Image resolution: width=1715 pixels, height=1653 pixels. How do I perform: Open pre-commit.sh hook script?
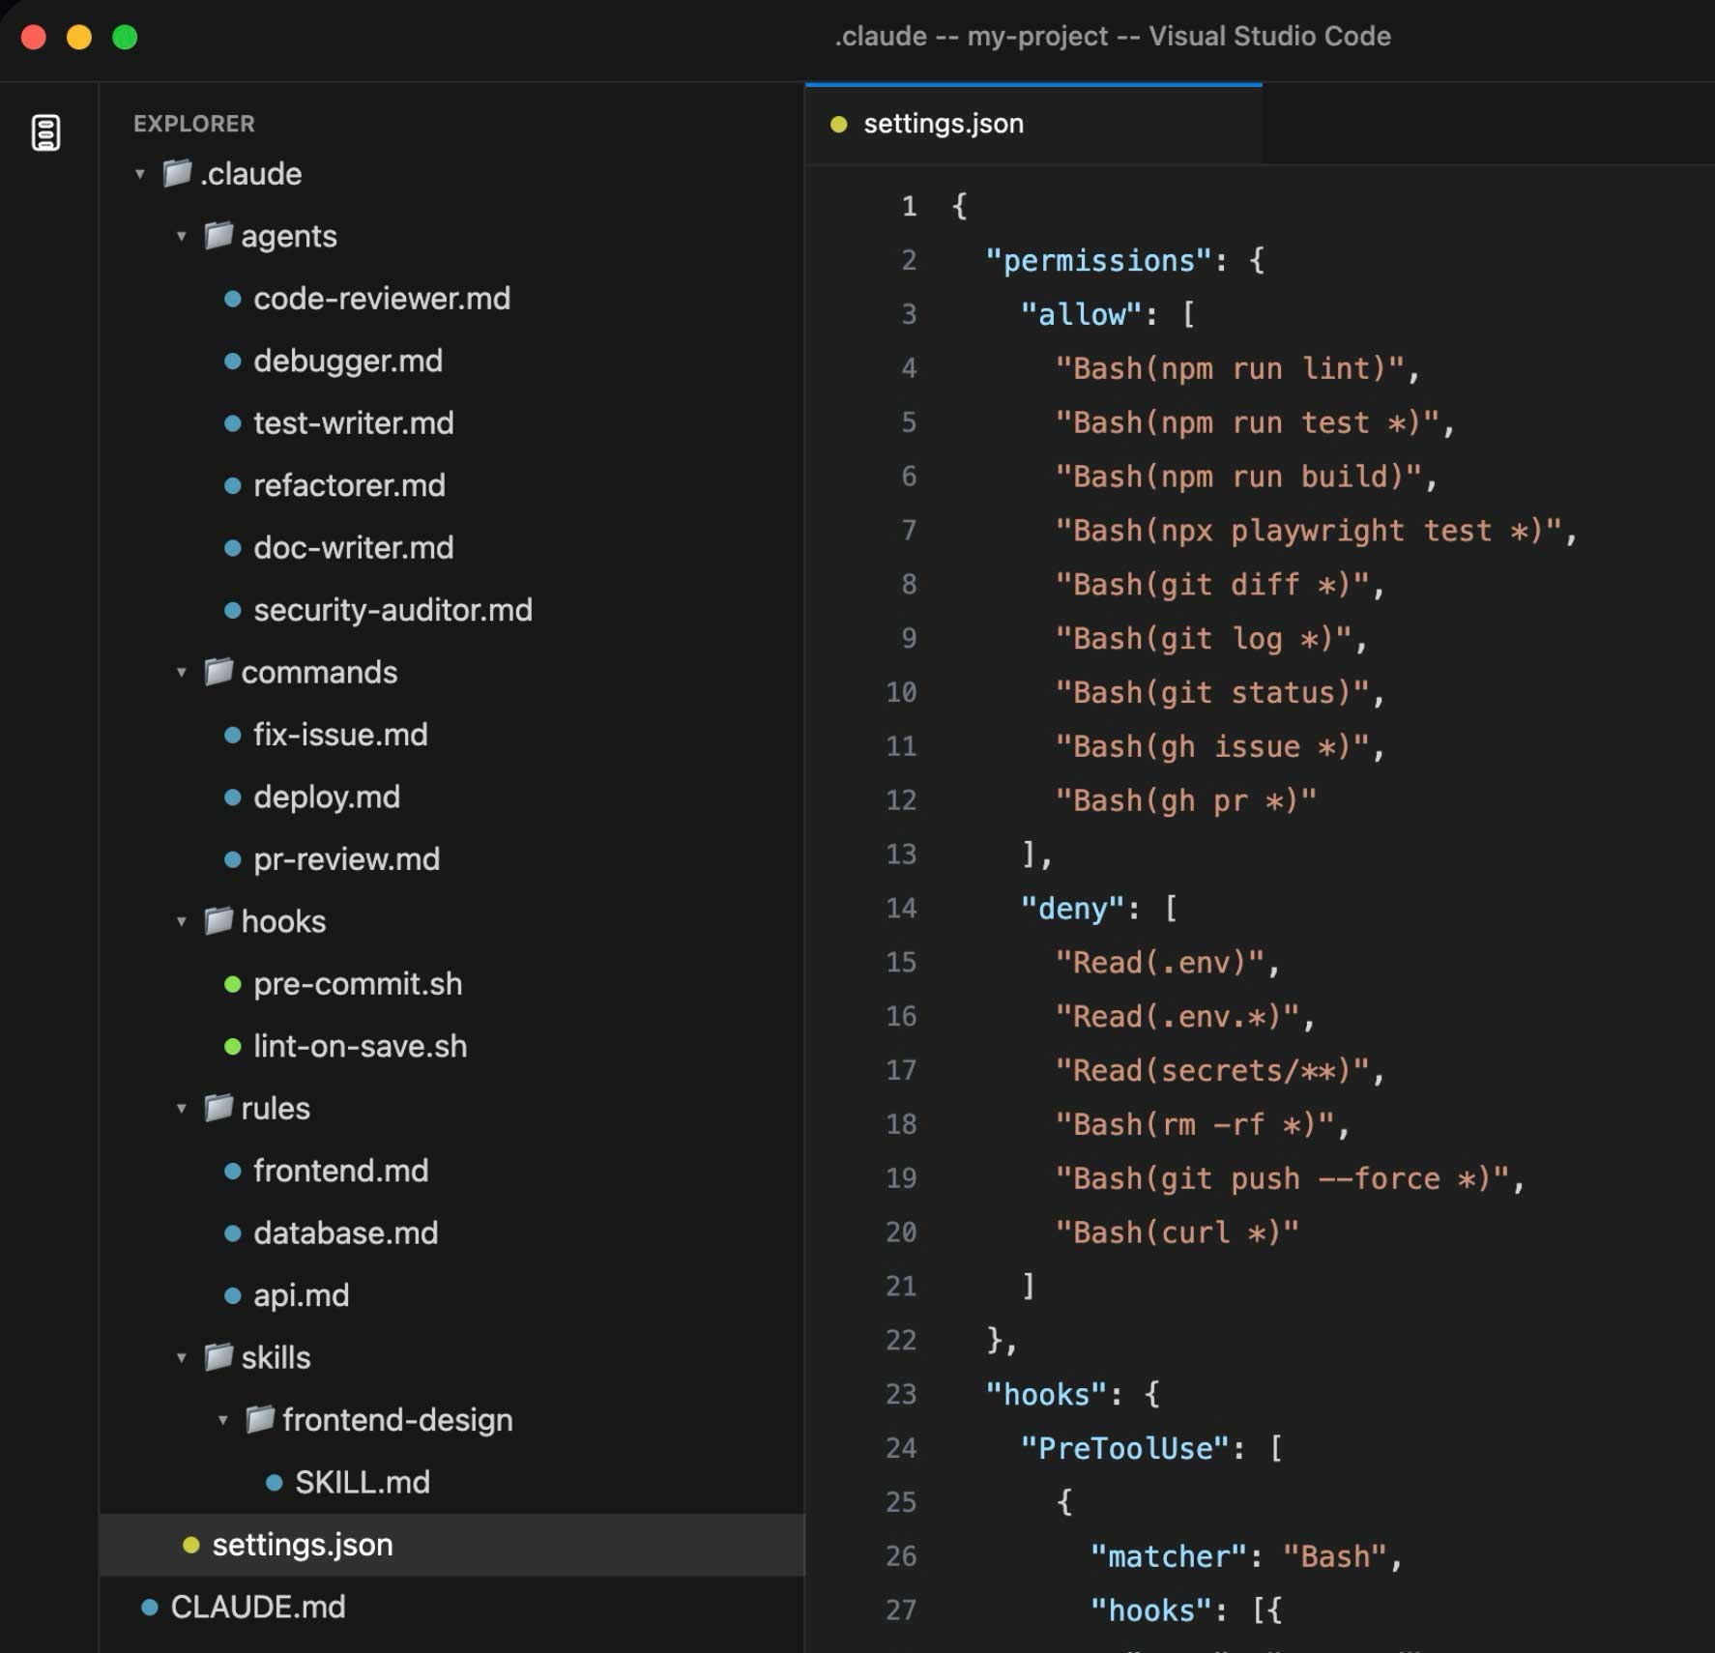pyautogui.click(x=357, y=984)
